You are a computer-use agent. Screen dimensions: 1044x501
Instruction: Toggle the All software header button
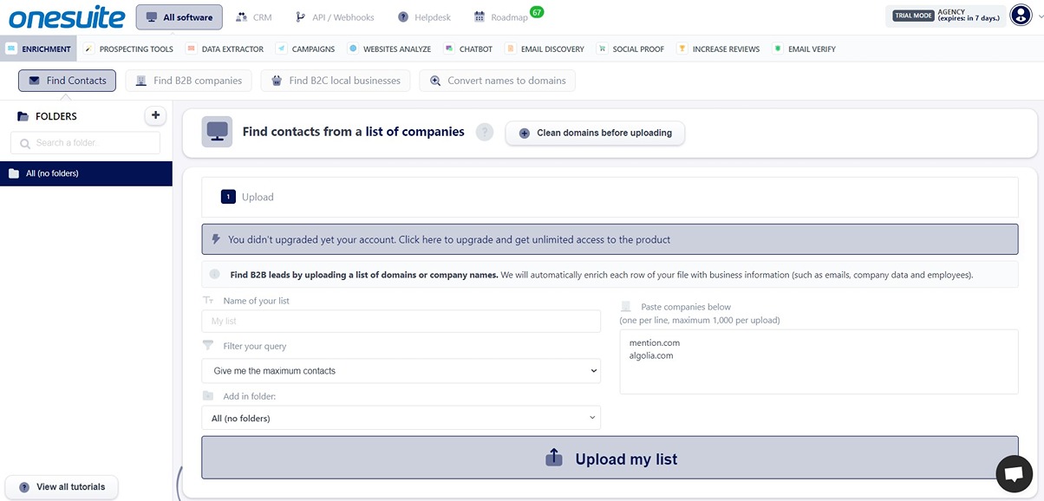pyautogui.click(x=179, y=16)
